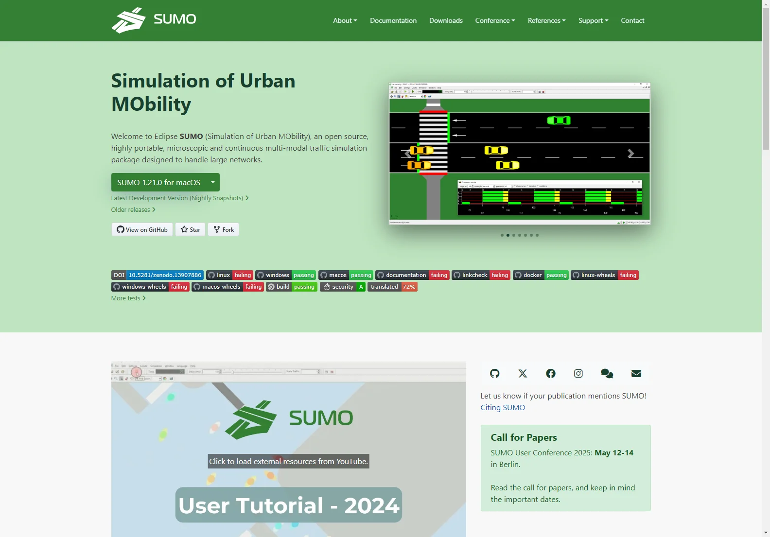This screenshot has height=537, width=770.
Task: Open the linux-wheels failing badge
Action: pyautogui.click(x=605, y=275)
